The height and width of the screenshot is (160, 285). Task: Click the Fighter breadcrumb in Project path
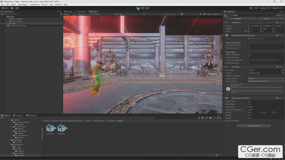pos(88,121)
